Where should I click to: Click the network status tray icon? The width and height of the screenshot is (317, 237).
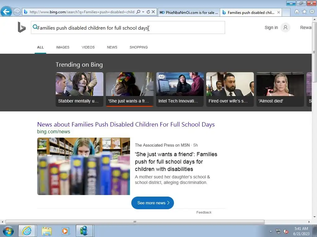pos(278,231)
